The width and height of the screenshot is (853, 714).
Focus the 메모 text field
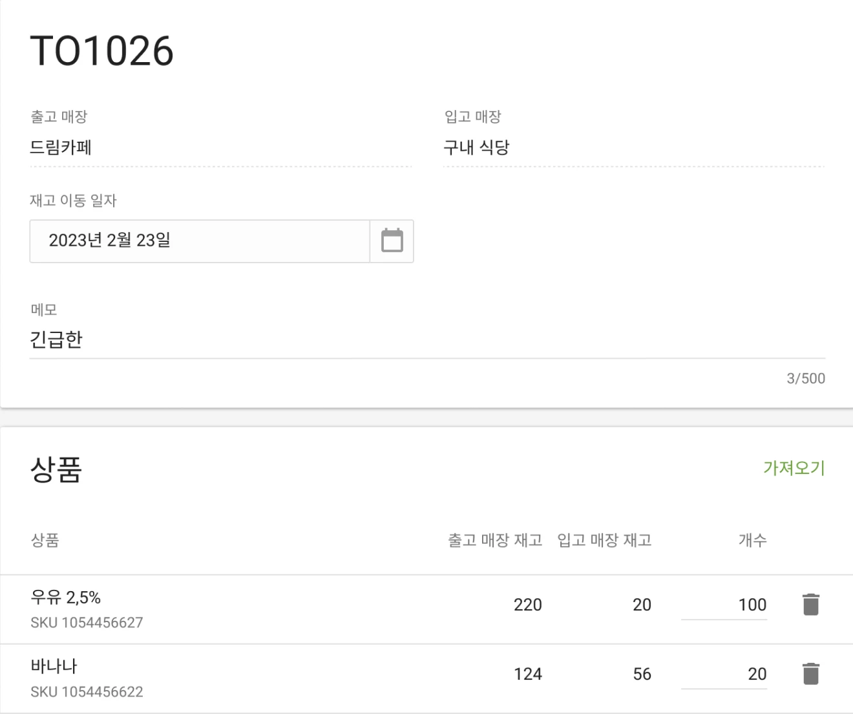tap(426, 340)
